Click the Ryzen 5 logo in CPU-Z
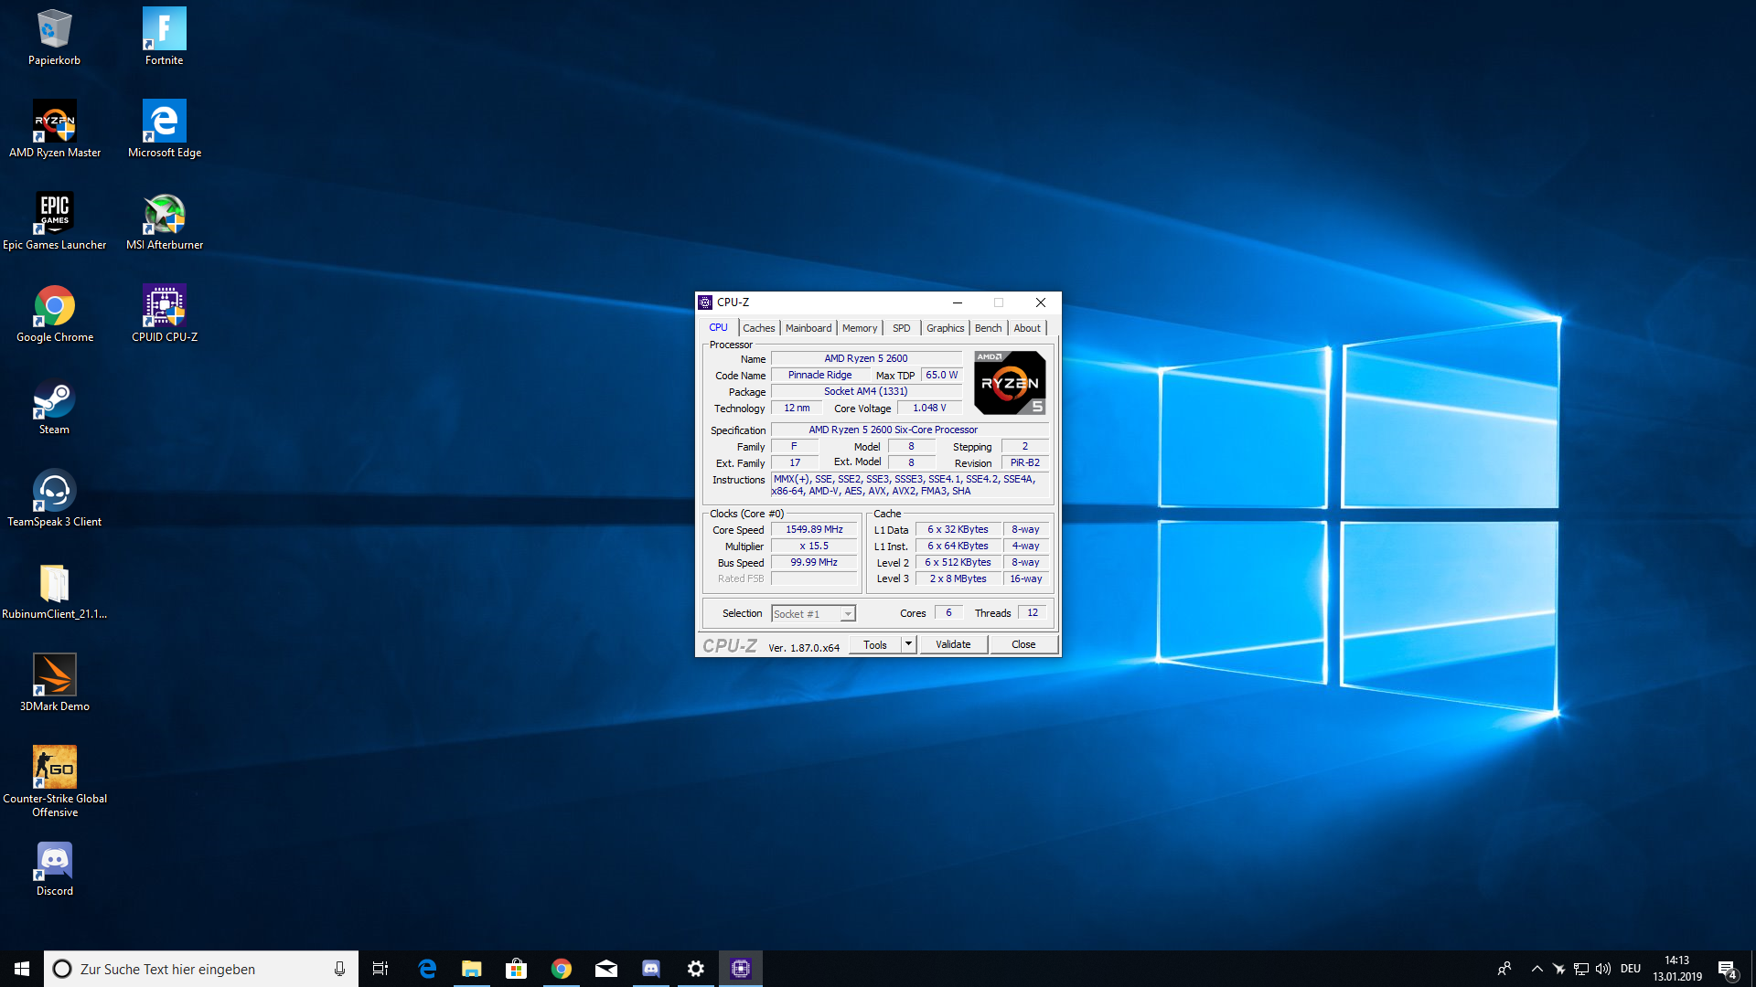 [x=1010, y=383]
